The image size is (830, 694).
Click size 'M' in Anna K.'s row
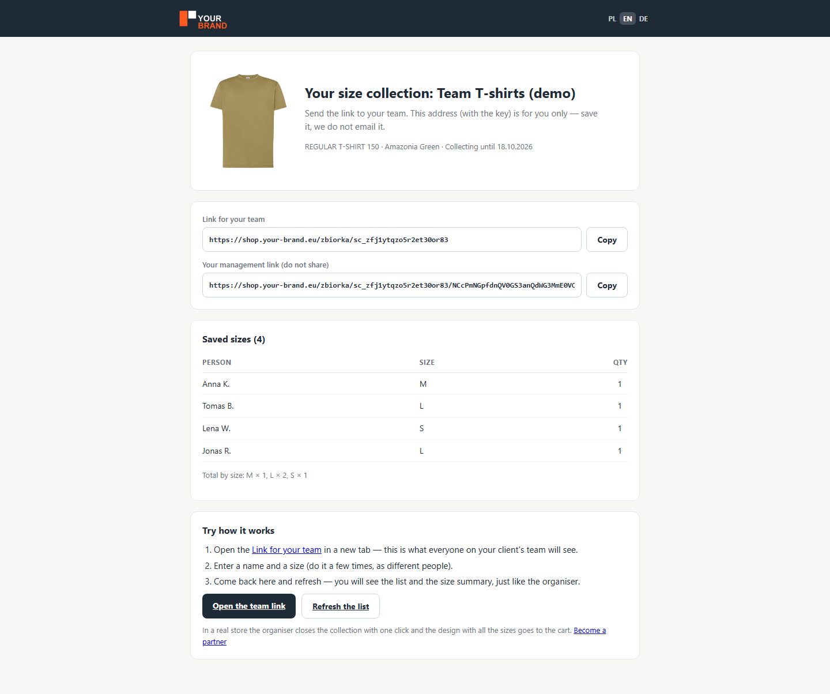[423, 384]
